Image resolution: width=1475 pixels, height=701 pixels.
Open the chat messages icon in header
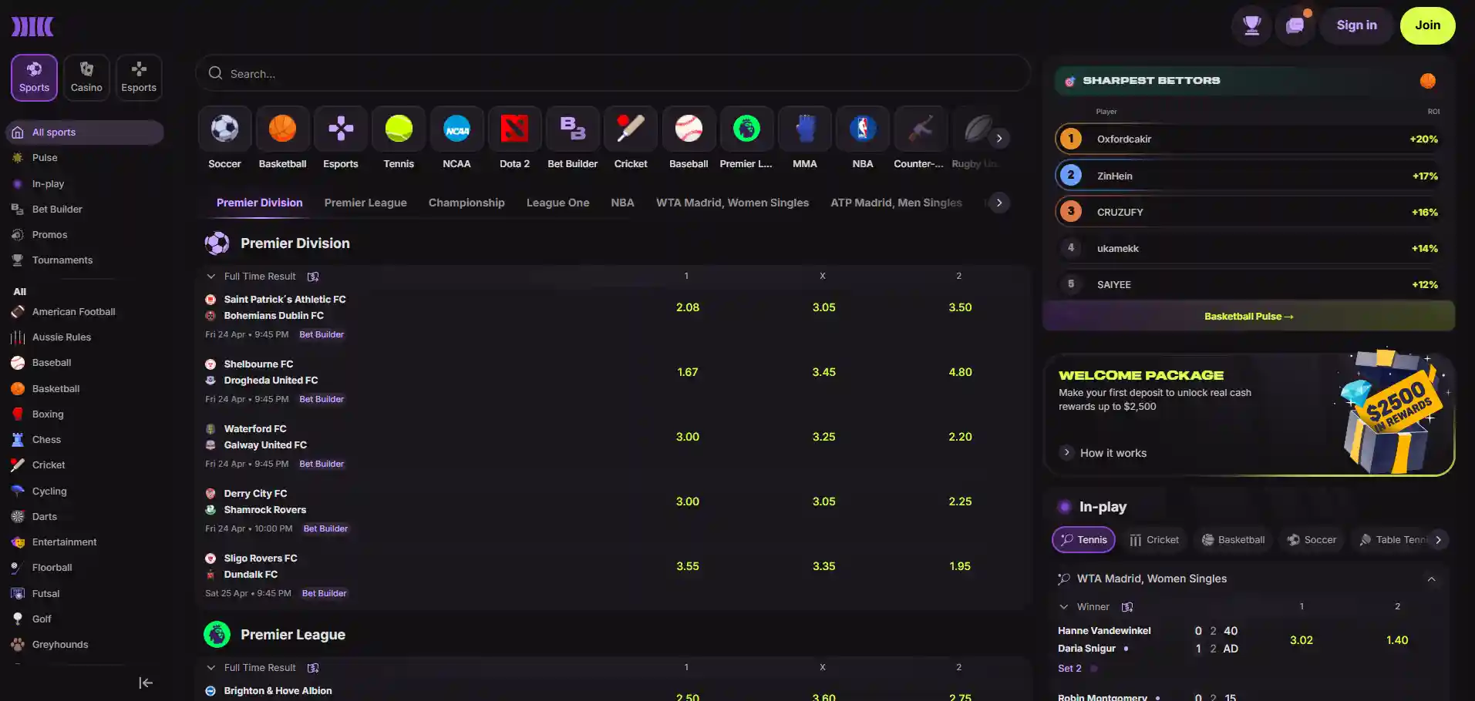(1295, 25)
